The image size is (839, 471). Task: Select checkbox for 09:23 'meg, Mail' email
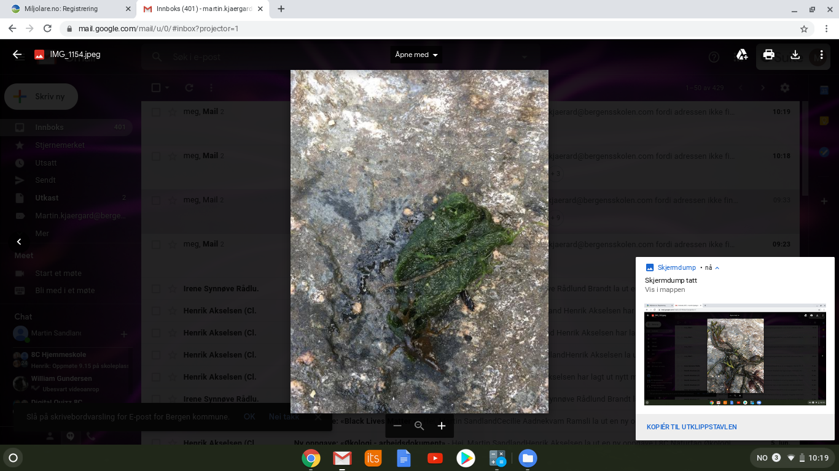click(x=156, y=245)
